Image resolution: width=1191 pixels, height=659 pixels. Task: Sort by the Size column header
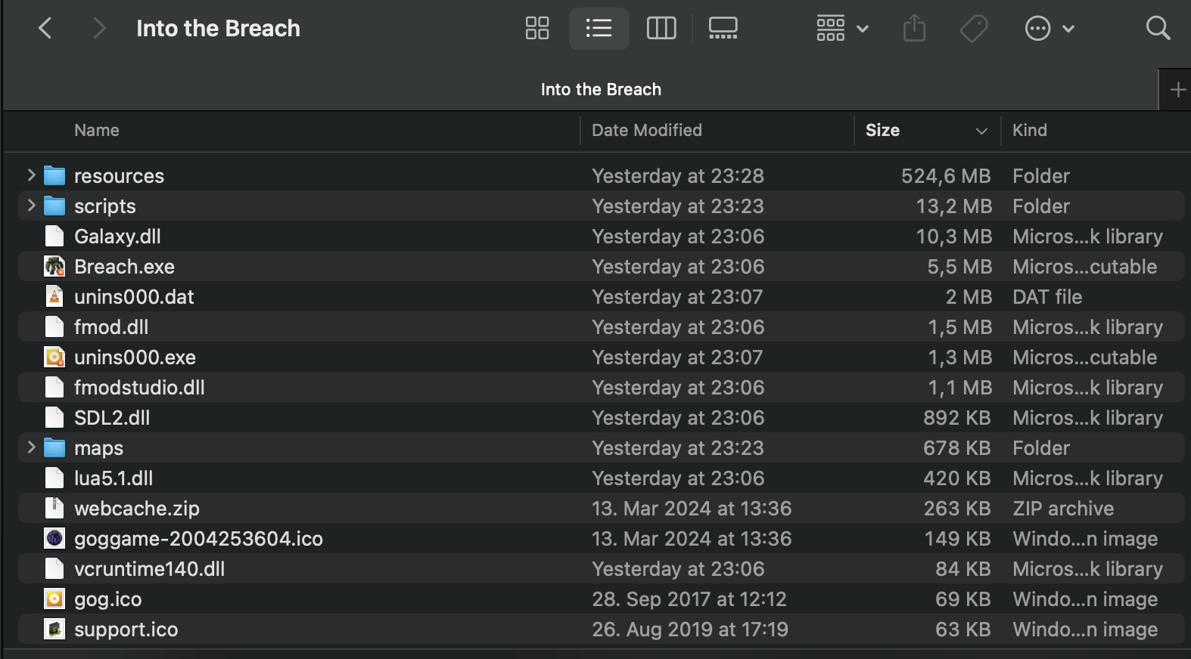(x=882, y=130)
